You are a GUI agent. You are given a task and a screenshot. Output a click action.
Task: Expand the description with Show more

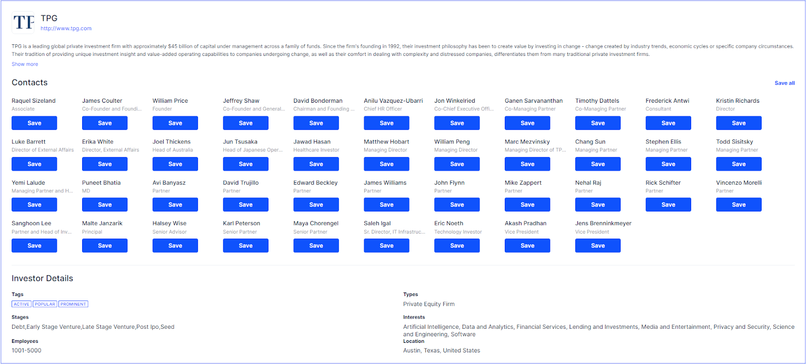25,64
